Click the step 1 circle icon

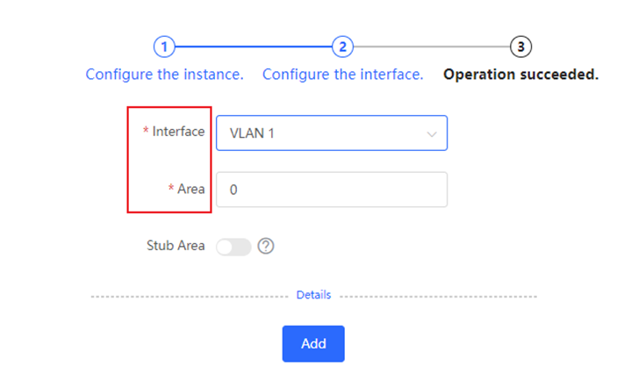(x=164, y=47)
